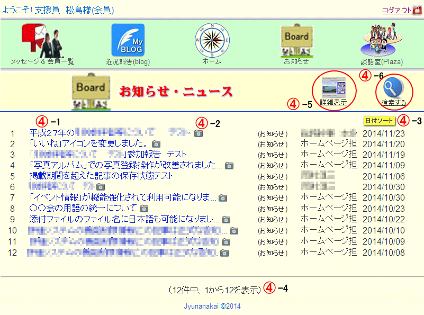The image size is (424, 315).
Task: Open 「いいね」アイコンを変更しました article
Action: tap(88, 143)
